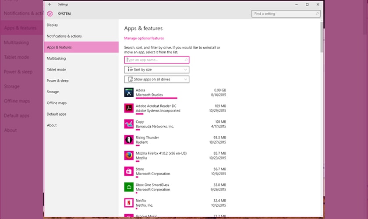This screenshot has width=368, height=219.
Task: Select the Netflix app icon
Action: coord(129,203)
